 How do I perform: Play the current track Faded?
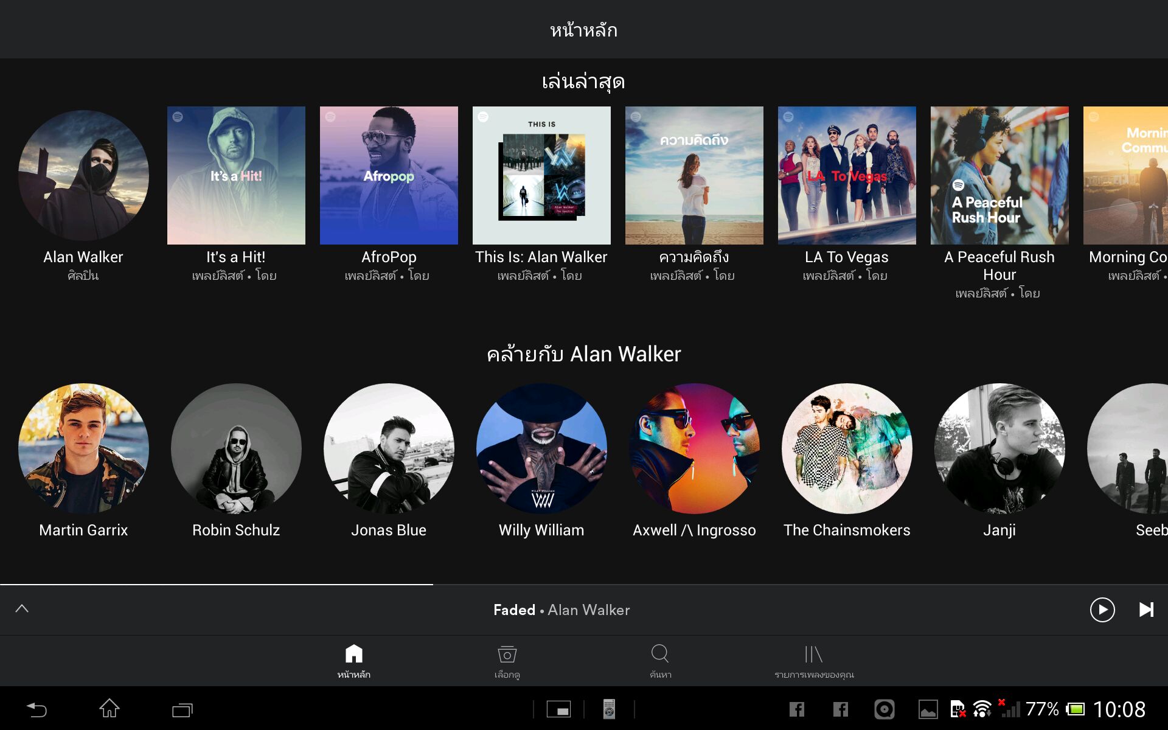1102,610
